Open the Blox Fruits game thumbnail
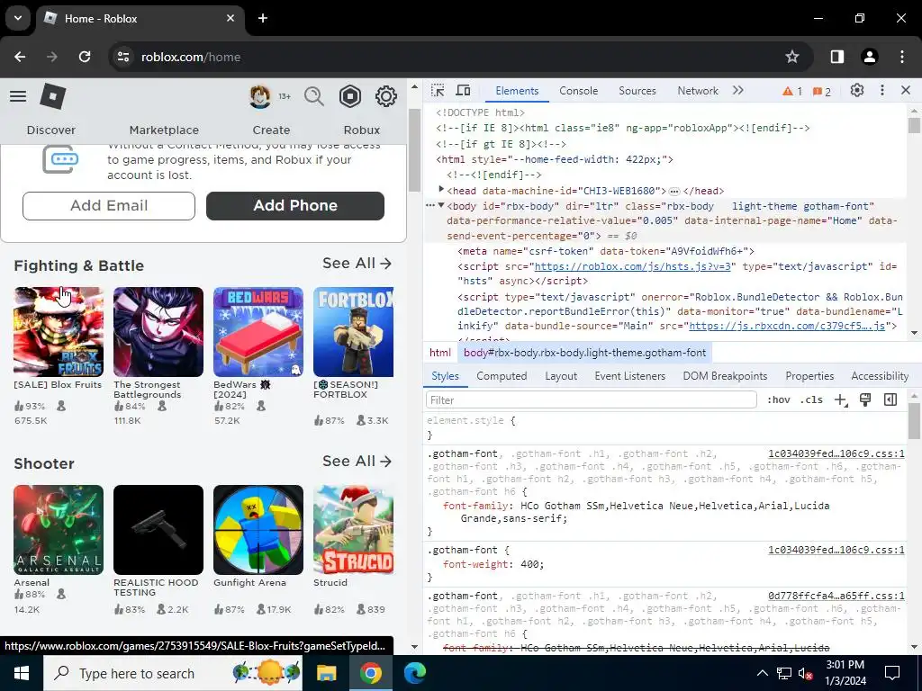This screenshot has width=922, height=691. tap(59, 332)
